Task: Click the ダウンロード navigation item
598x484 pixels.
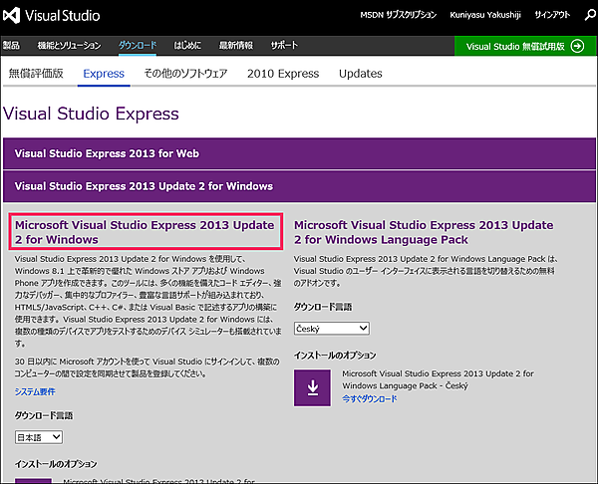Action: 138,46
